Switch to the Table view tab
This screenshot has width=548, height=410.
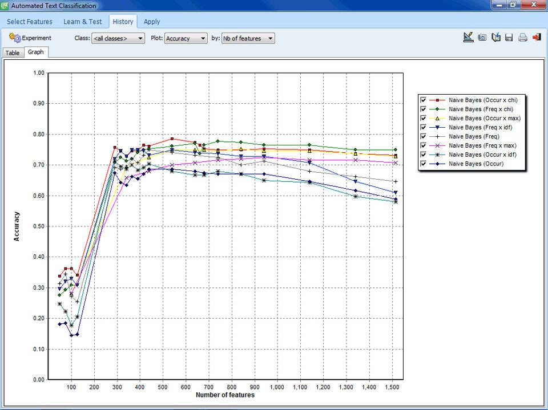[x=13, y=52]
